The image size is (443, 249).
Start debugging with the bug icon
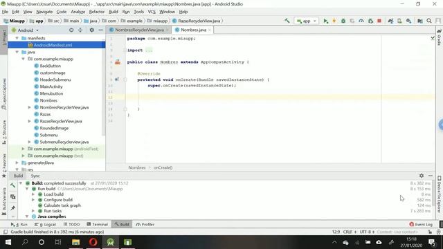pyautogui.click(x=343, y=21)
